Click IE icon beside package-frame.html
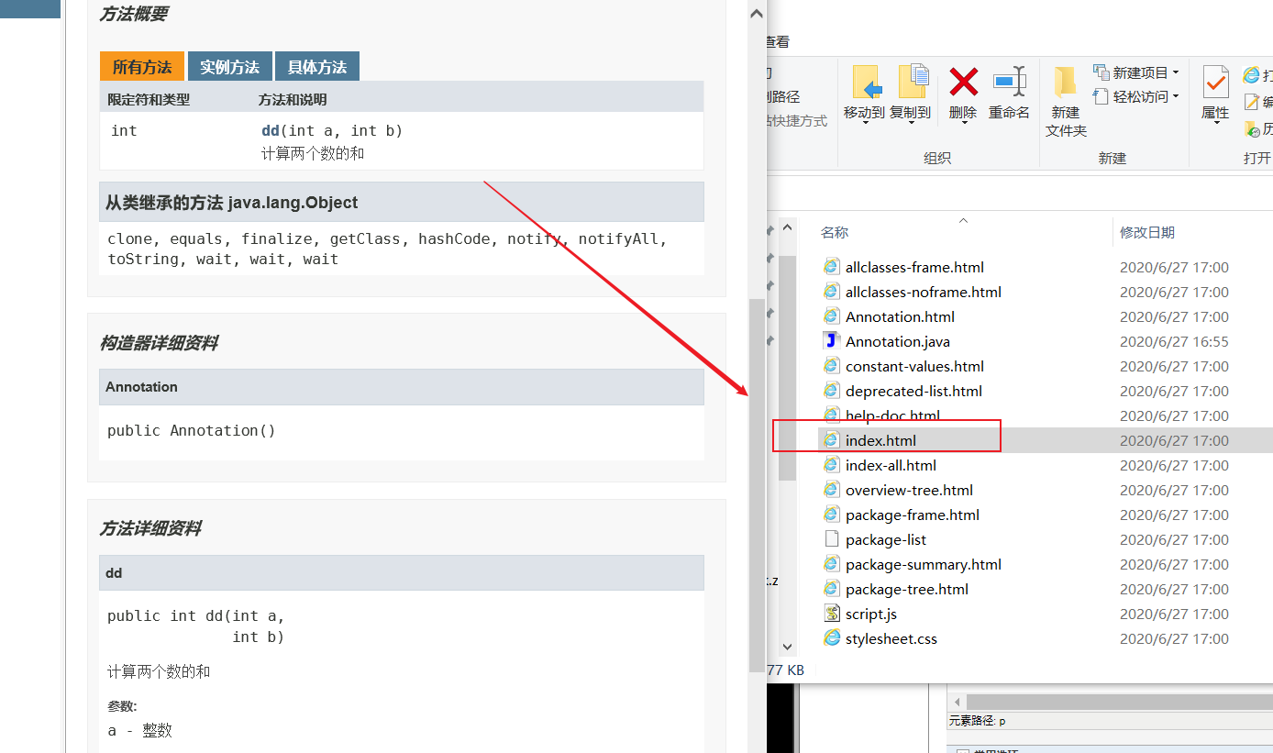1273x753 pixels. pyautogui.click(x=832, y=515)
